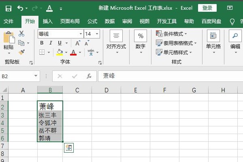Click the Cut scissors icon
Viewport: 243px width, 162px height.
[x=21, y=34]
